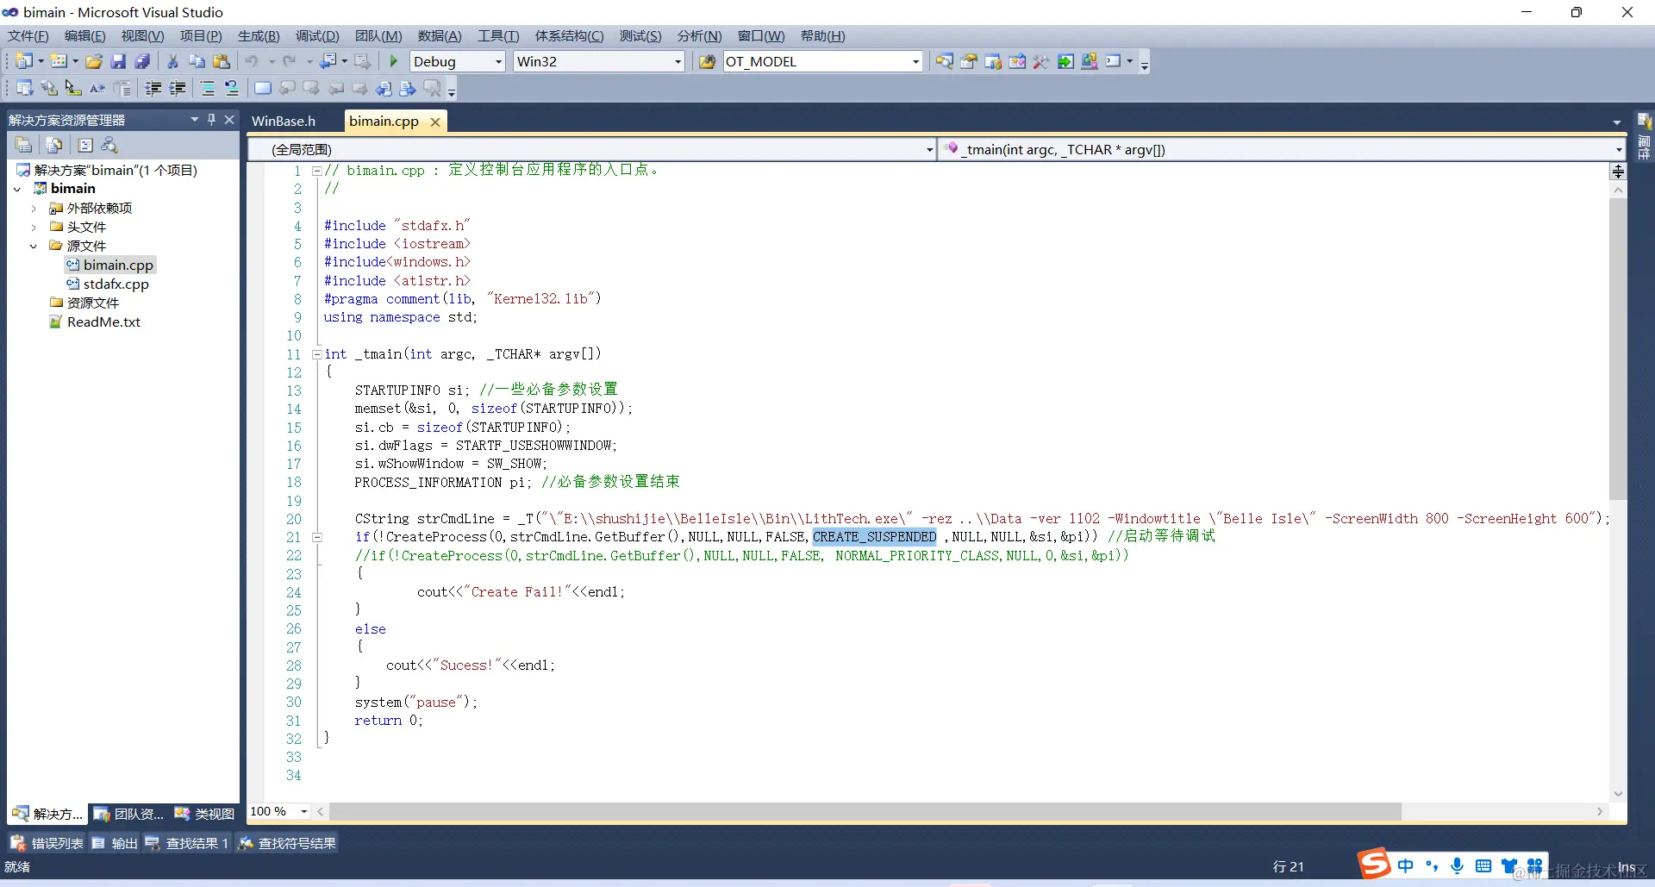
Task: Click the Find in Files icon
Action: pos(707,61)
